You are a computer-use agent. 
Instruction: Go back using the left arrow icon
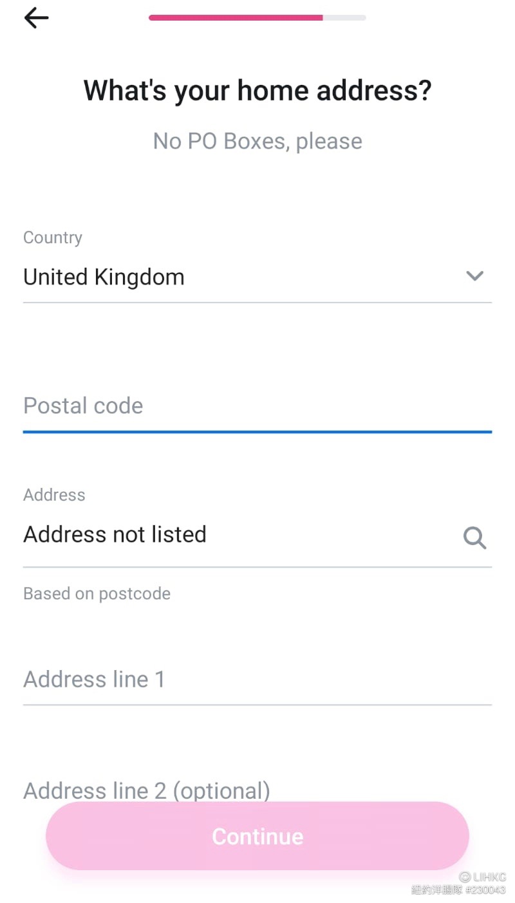click(x=36, y=18)
